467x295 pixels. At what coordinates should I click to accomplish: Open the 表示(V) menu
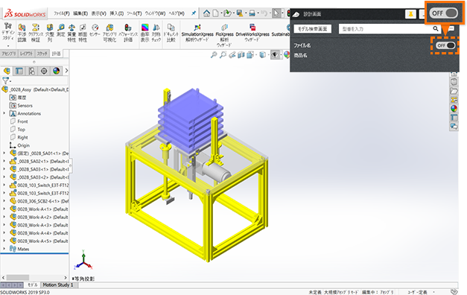tap(98, 13)
